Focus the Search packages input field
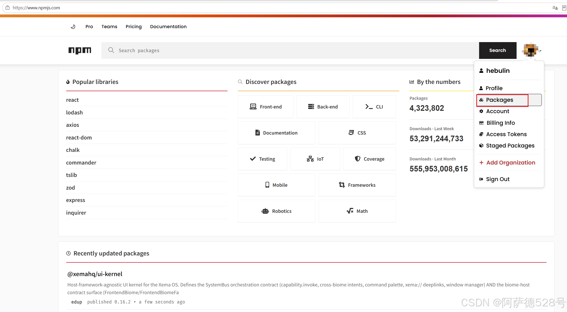567x312 pixels. [290, 50]
